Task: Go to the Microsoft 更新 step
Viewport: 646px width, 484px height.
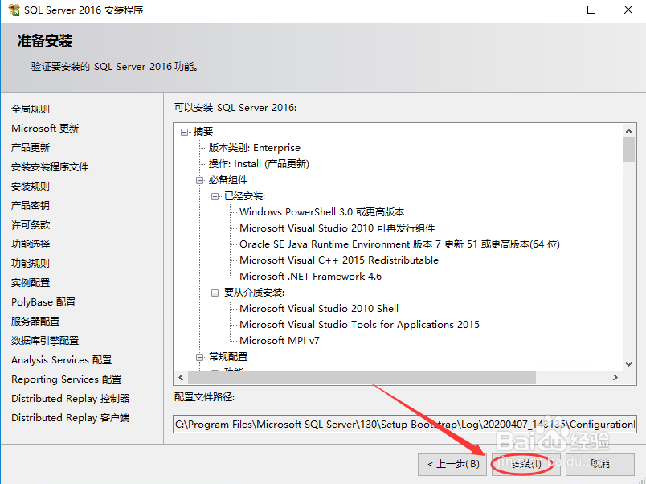Action: (x=45, y=128)
